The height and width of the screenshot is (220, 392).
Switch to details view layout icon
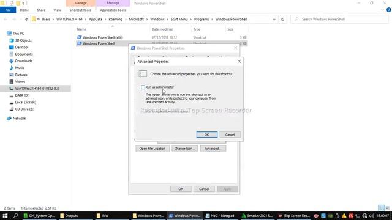click(x=381, y=208)
